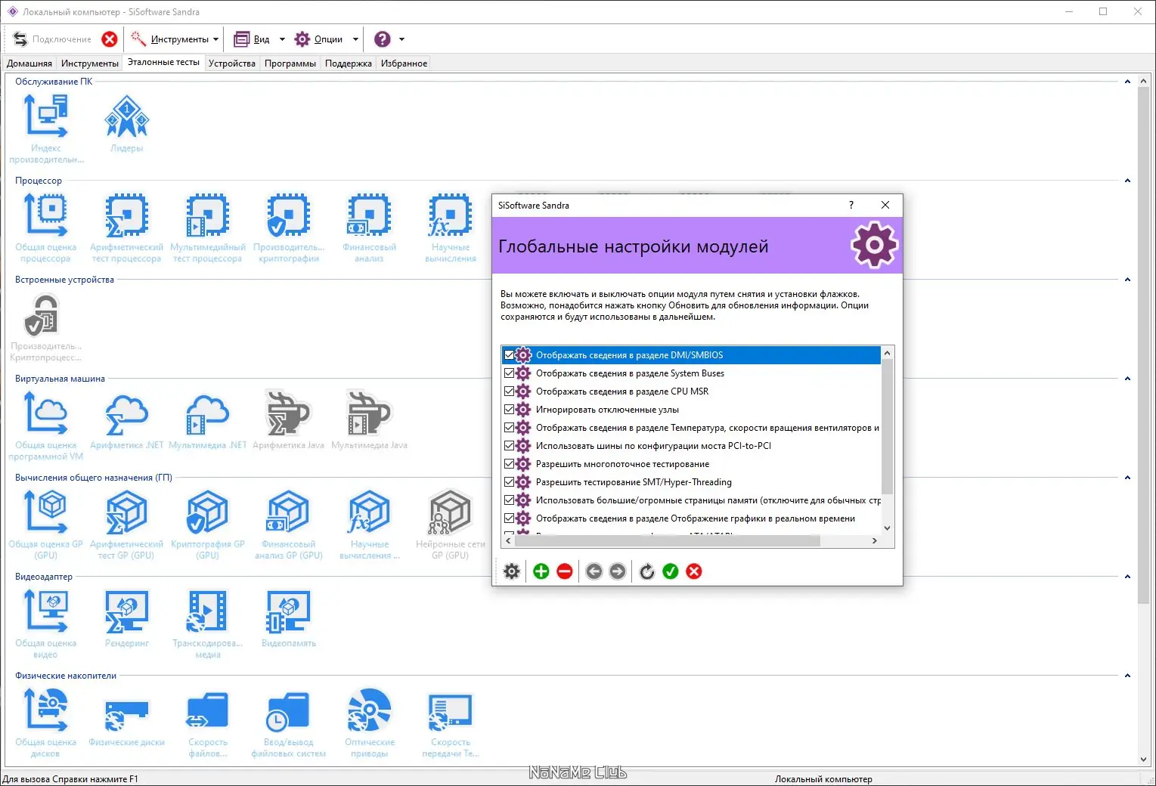Screen dimensions: 1156x786
Task: Click the options list scroll-down arrow
Action: point(888,528)
